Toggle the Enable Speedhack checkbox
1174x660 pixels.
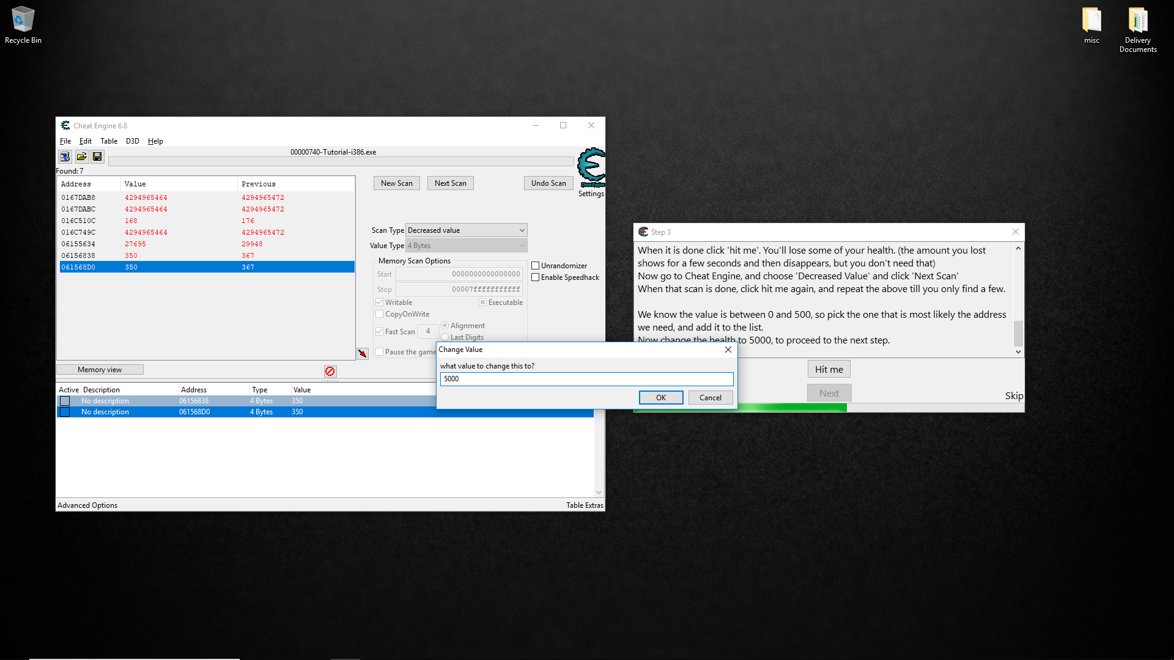click(536, 277)
